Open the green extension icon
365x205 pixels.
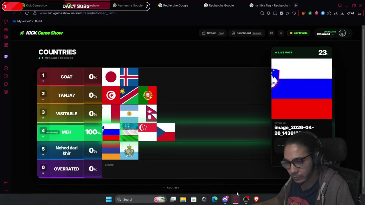tap(310, 13)
